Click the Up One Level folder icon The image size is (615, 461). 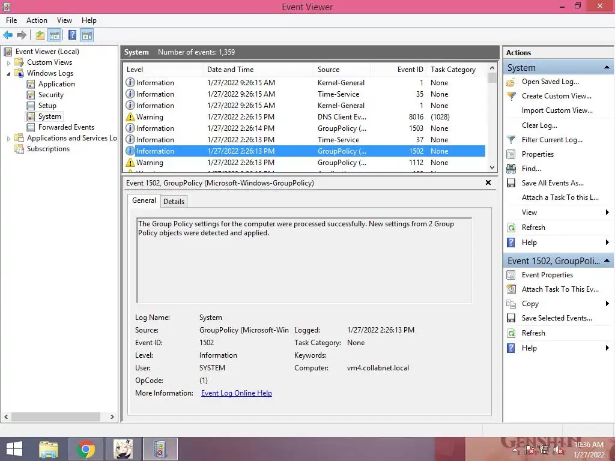pyautogui.click(x=40, y=35)
